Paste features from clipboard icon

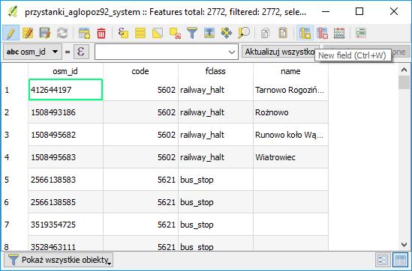(x=283, y=33)
